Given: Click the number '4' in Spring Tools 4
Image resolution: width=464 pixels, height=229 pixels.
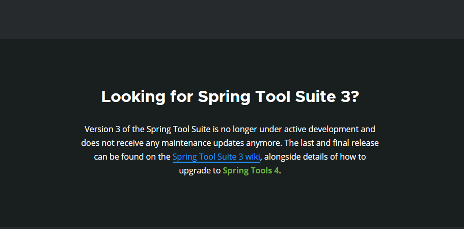Looking at the screenshot, I should (277, 170).
